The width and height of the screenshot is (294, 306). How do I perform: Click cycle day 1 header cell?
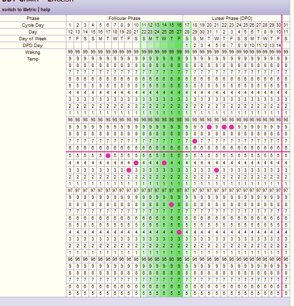coord(70,25)
